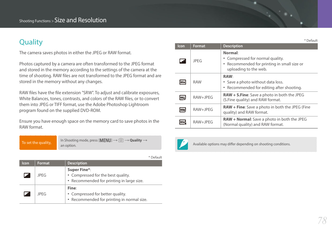The height and width of the screenshot is (235, 332).
Task: Click the Shooting Functions breadcrumb
Action: pos(35,21)
